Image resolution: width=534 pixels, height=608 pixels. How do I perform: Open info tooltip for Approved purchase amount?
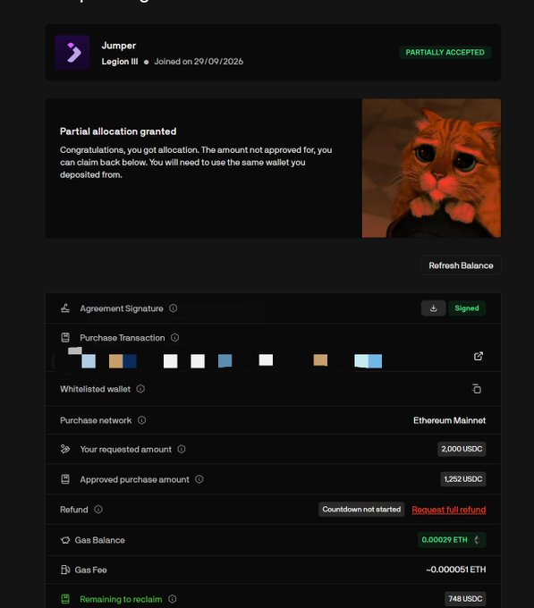[x=199, y=479]
